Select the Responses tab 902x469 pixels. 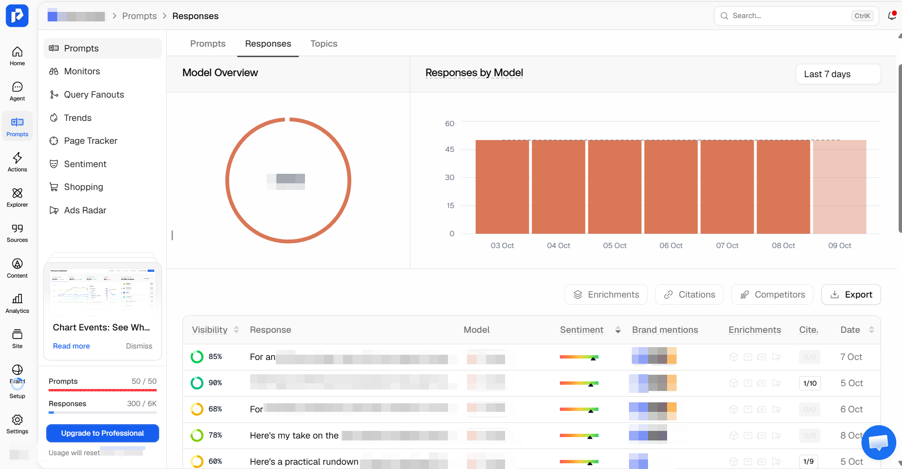268,44
